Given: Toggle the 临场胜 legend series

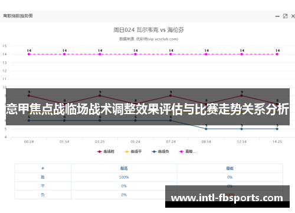Looking at the screenshot, I should (x=106, y=151).
